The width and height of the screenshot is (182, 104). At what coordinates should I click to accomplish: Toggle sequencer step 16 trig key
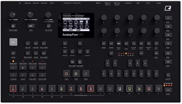158,88
